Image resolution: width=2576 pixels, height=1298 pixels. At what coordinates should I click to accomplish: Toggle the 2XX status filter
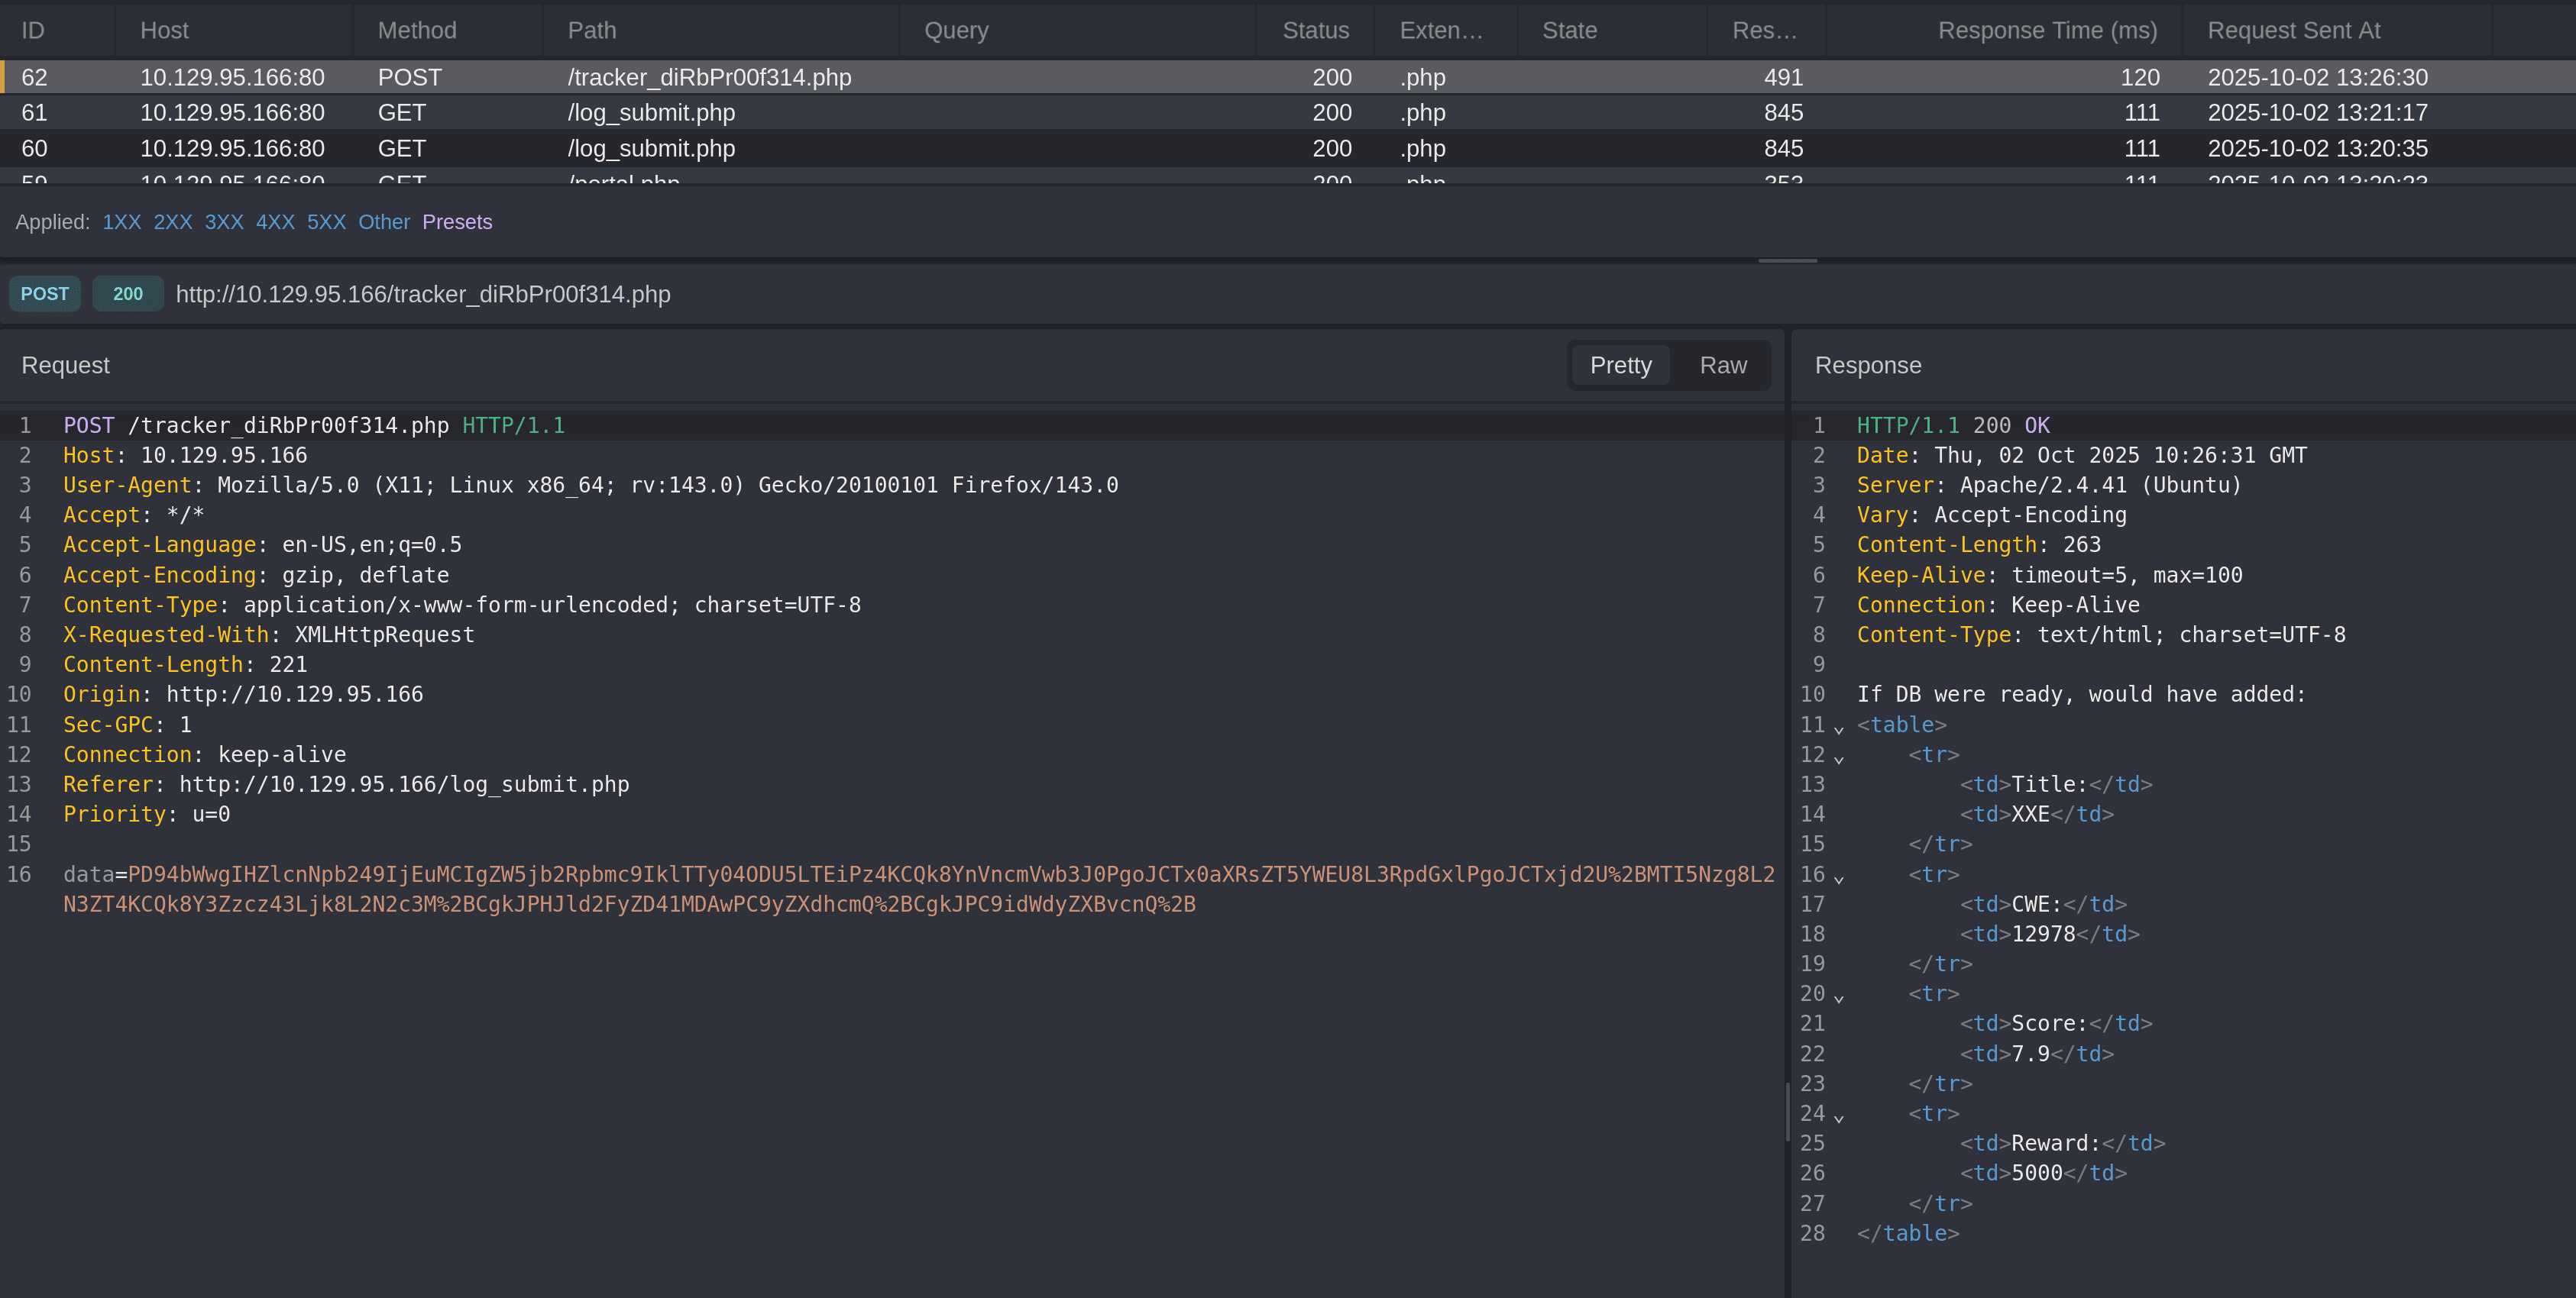172,222
